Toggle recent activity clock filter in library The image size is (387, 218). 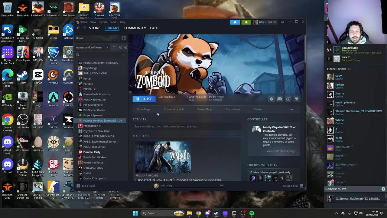pyautogui.click(x=120, y=48)
